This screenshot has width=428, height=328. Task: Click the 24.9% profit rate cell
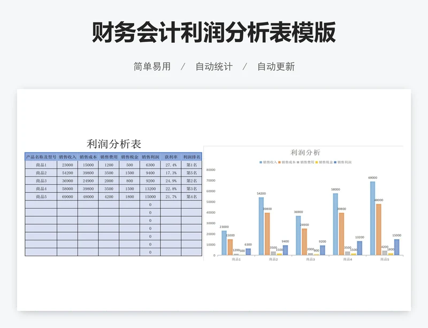[x=171, y=181]
